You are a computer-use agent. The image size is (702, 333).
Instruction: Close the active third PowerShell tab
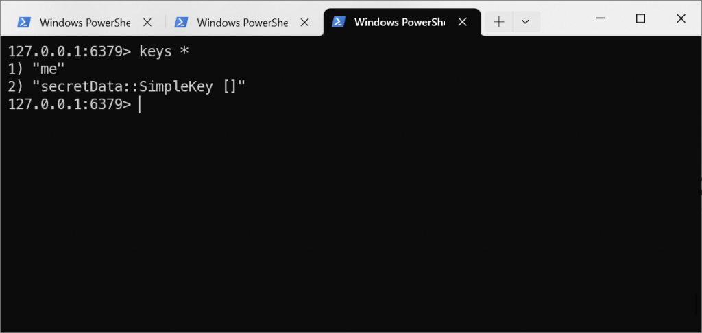coord(463,21)
